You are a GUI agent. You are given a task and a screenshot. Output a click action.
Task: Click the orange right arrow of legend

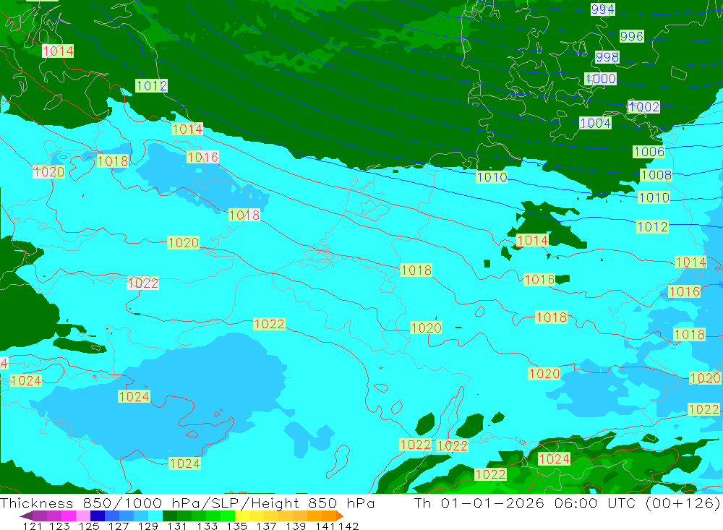pos(340,516)
